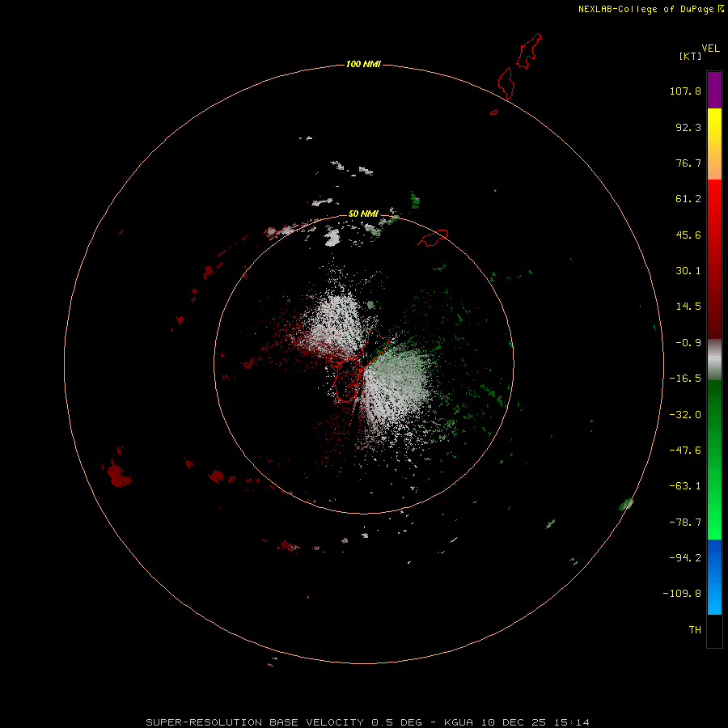Image resolution: width=728 pixels, height=728 pixels.
Task: Click the 76.7 velocity scale value
Action: click(x=688, y=163)
